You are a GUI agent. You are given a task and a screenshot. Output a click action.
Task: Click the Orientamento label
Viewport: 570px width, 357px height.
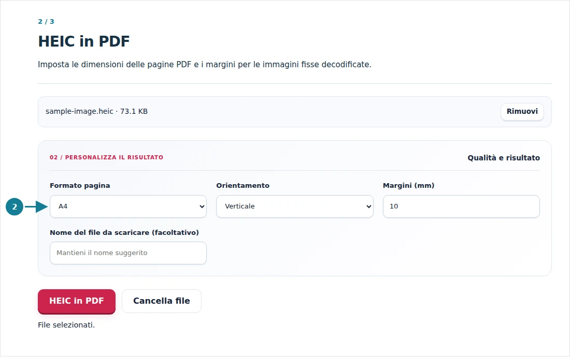tap(243, 185)
